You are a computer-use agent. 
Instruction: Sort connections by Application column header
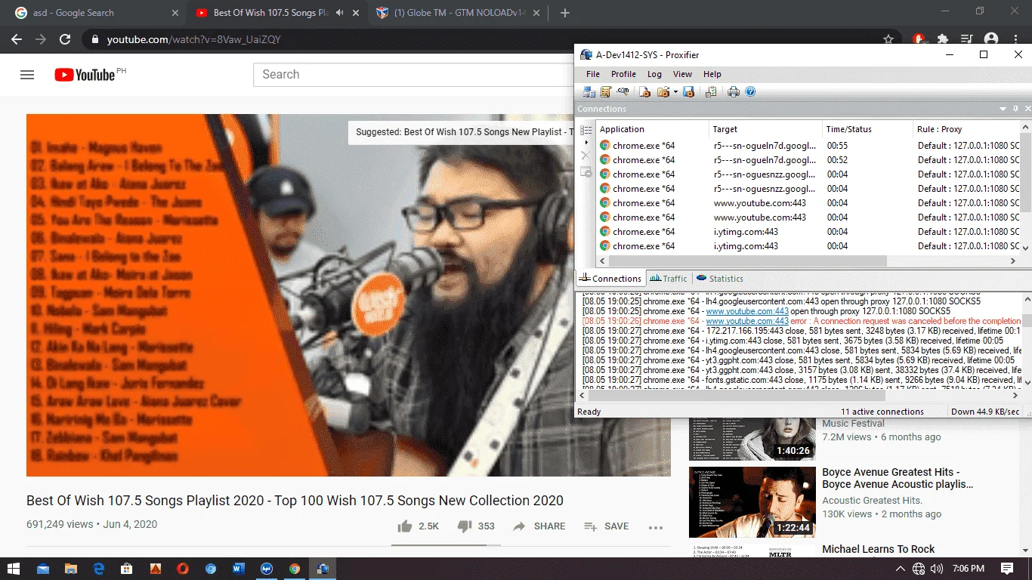coord(653,129)
